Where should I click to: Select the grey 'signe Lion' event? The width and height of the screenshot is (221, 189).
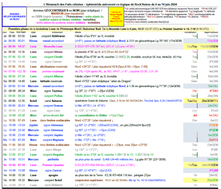pyautogui.click(x=53, y=111)
